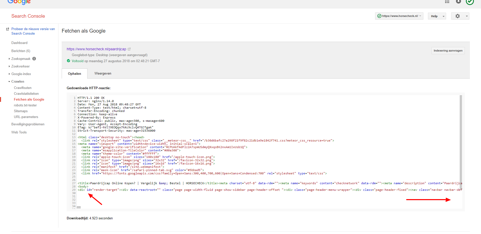The height and width of the screenshot is (234, 481).
Task: Open the settings gear icon
Action: 457,16
